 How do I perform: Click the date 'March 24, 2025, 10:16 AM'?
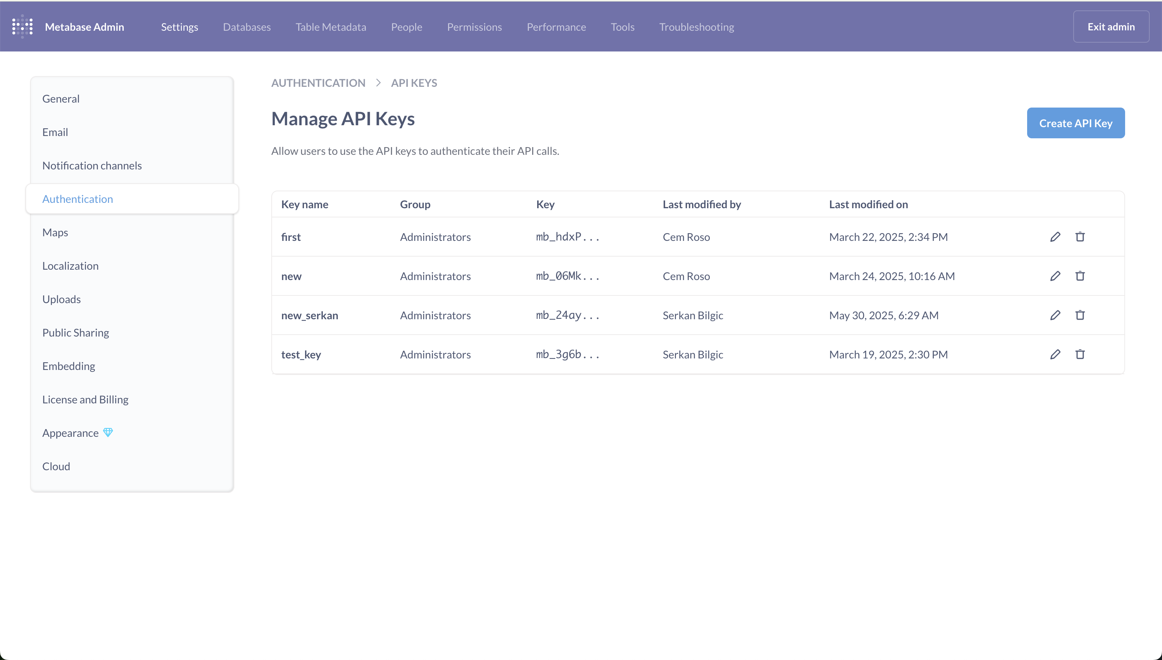[892, 276]
